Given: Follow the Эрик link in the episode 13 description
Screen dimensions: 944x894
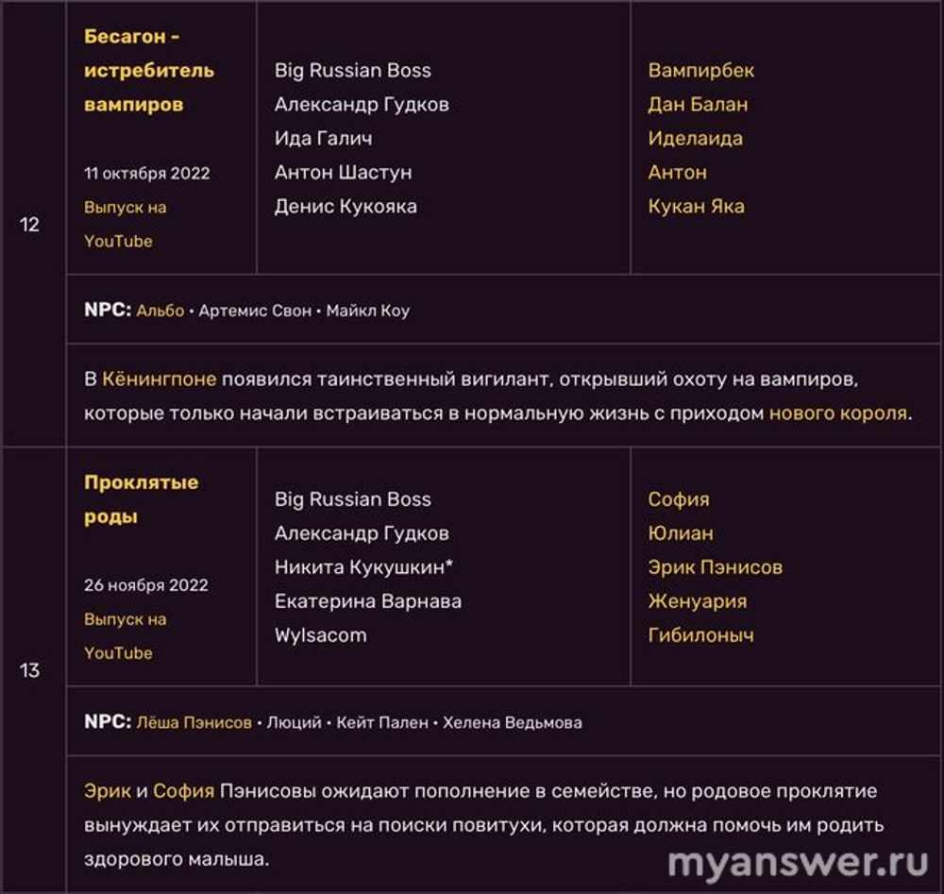Looking at the screenshot, I should (107, 791).
